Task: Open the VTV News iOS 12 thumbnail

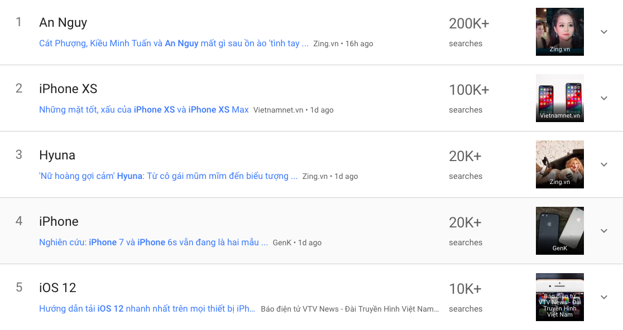Action: pos(559,297)
